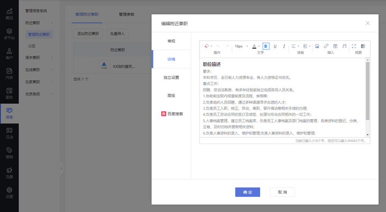386x212 pixels.
Task: Toggle italic formatting
Action: tap(284, 46)
